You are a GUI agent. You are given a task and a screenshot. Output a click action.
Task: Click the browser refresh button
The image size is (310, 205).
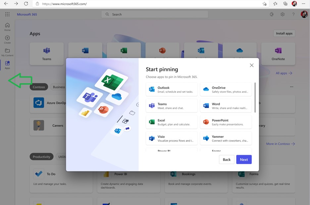(x=26, y=4)
